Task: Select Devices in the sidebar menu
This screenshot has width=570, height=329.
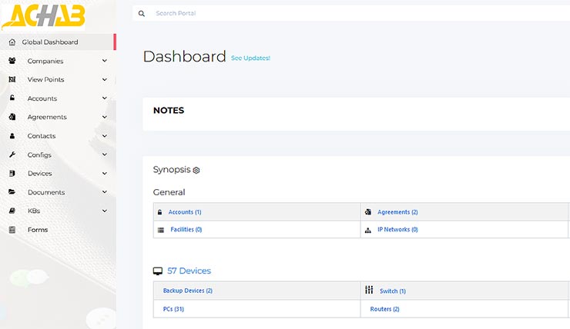Action: tap(40, 174)
